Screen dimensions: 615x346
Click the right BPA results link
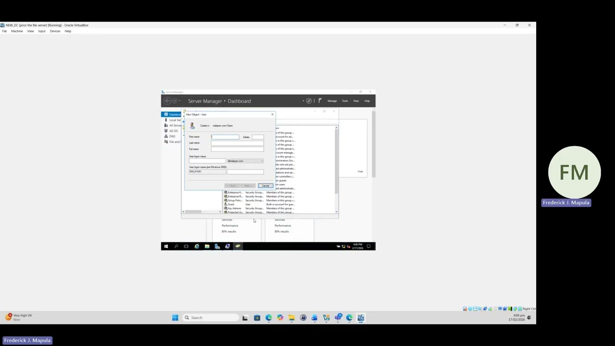[x=282, y=232]
